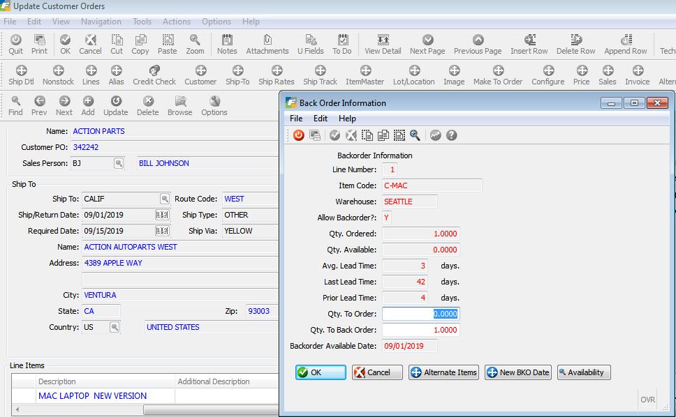
Task: Click OK in the Back Order dialog
Action: click(321, 372)
